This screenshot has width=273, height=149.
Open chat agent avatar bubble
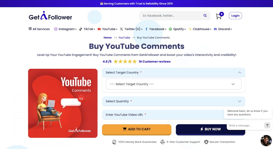[266, 140]
